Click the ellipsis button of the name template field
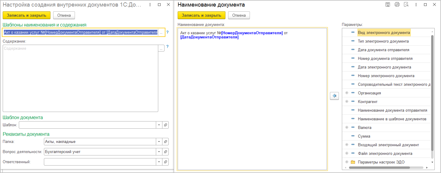Viewport: 441px width, 173px height. click(x=161, y=32)
